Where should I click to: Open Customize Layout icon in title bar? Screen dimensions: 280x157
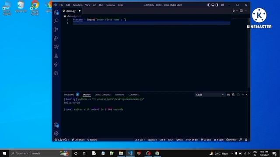pyautogui.click(x=223, y=5)
